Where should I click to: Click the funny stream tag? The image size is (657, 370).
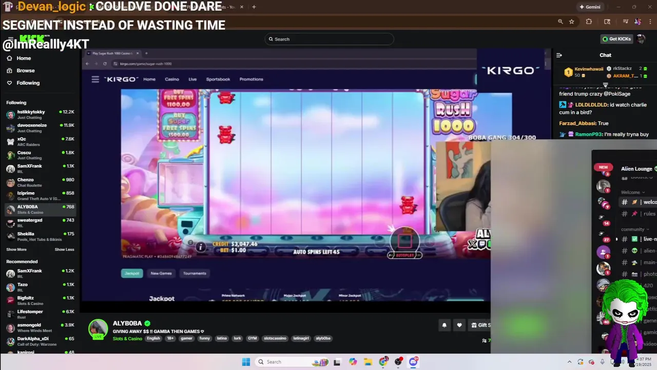(204, 338)
